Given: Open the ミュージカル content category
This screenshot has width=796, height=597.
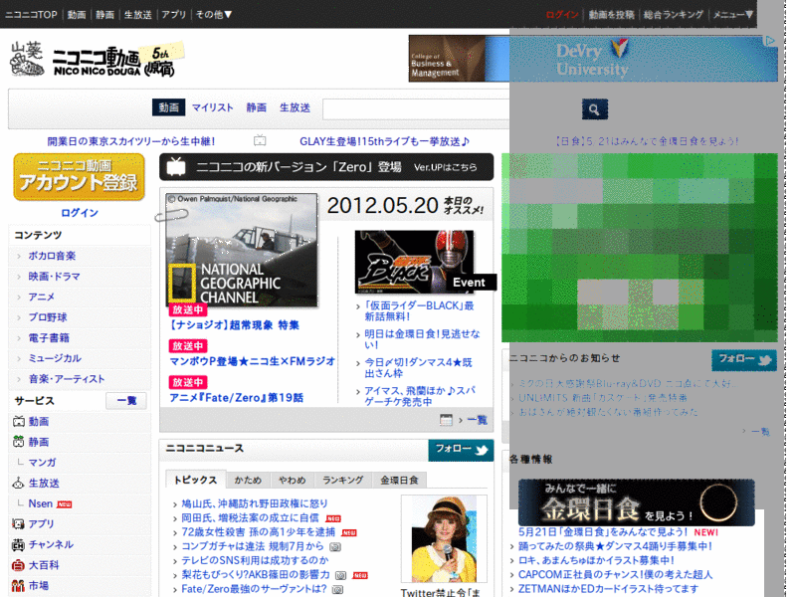Looking at the screenshot, I should click(55, 358).
